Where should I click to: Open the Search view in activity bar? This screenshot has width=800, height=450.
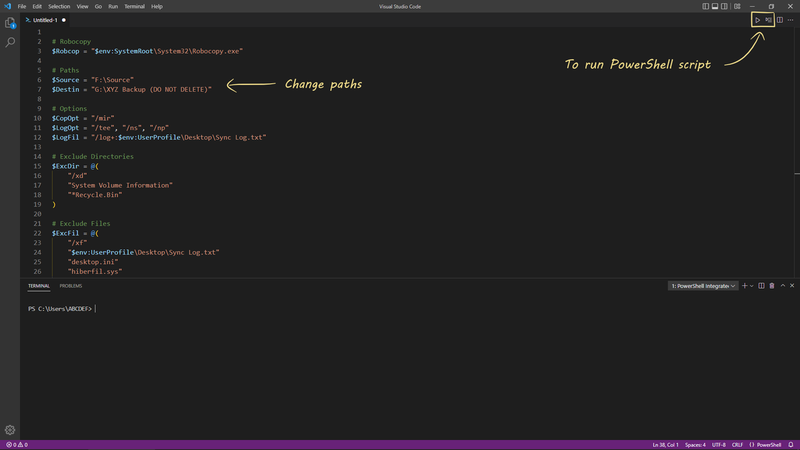point(10,42)
